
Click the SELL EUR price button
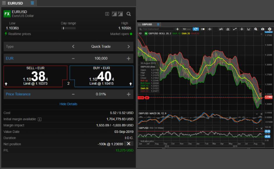(x=35, y=76)
